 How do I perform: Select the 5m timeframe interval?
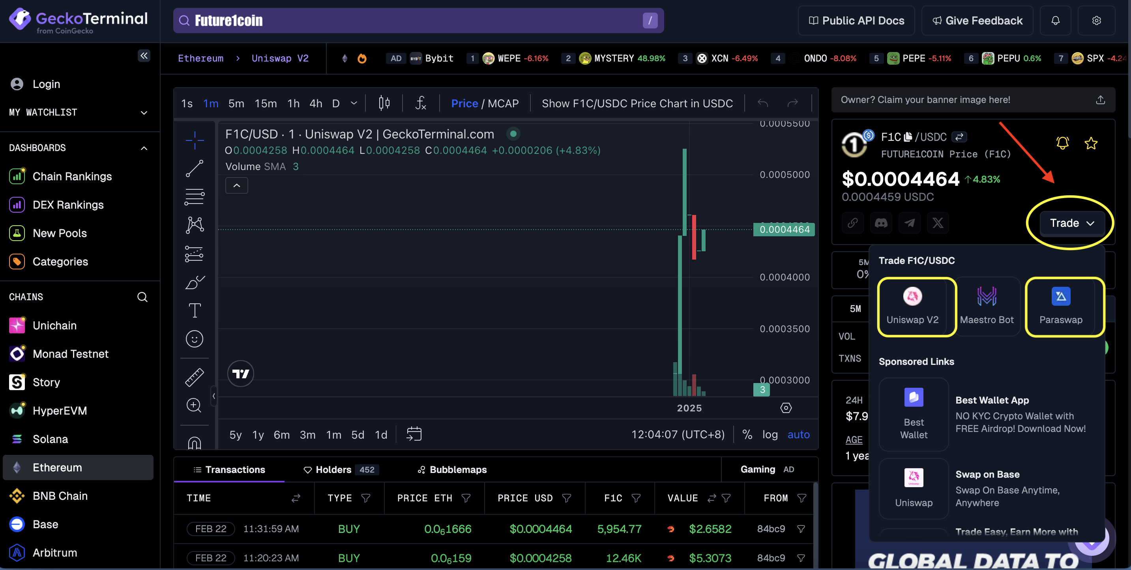click(x=236, y=104)
